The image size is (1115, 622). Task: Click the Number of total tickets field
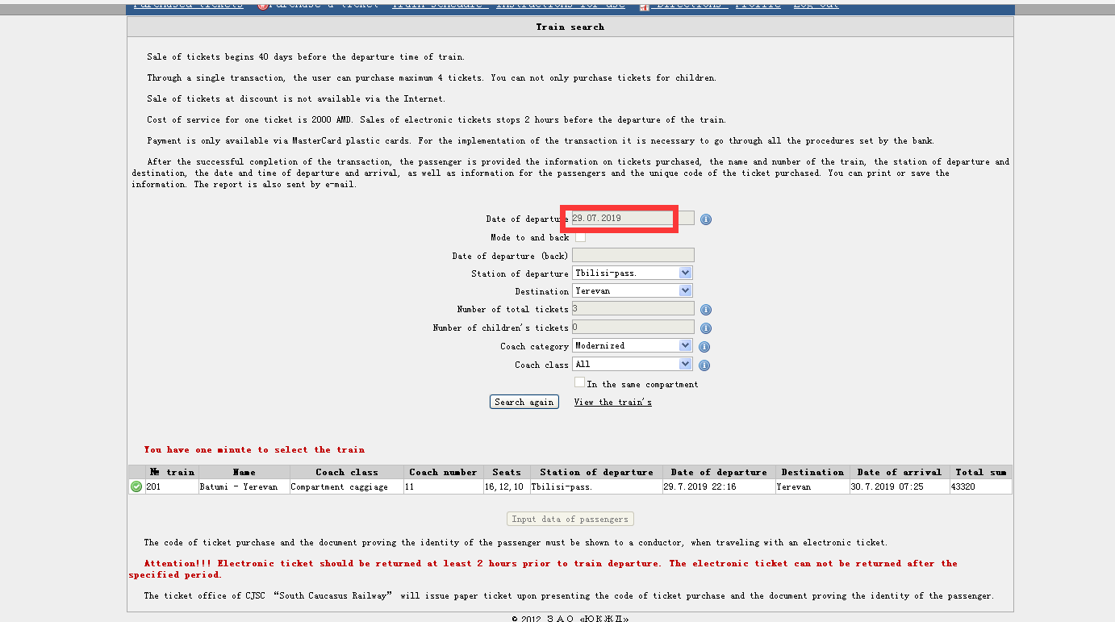coord(633,309)
